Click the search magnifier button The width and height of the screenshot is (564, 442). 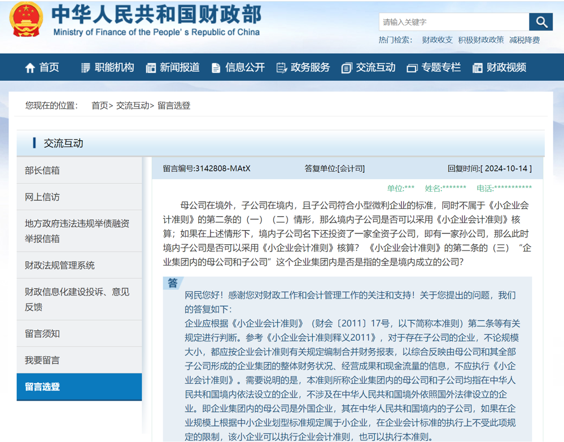pyautogui.click(x=541, y=22)
